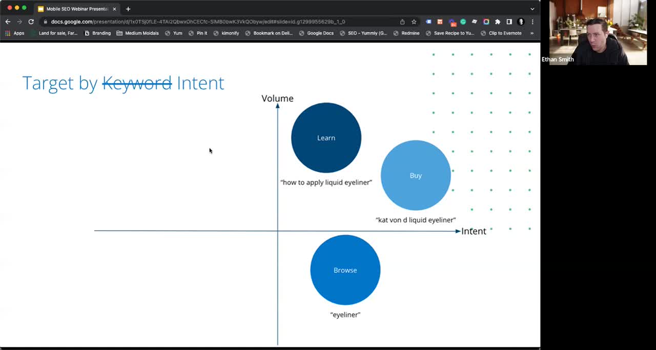
Task: Click the browser back arrow
Action: pyautogui.click(x=8, y=22)
